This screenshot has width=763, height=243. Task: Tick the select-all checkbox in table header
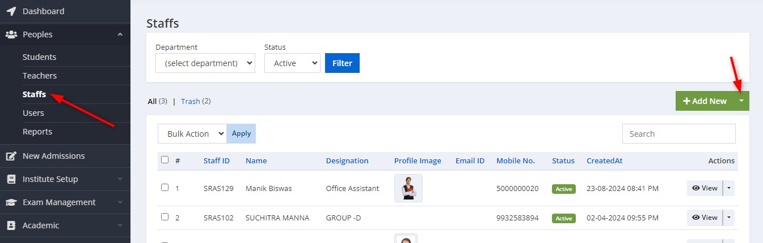(x=165, y=160)
